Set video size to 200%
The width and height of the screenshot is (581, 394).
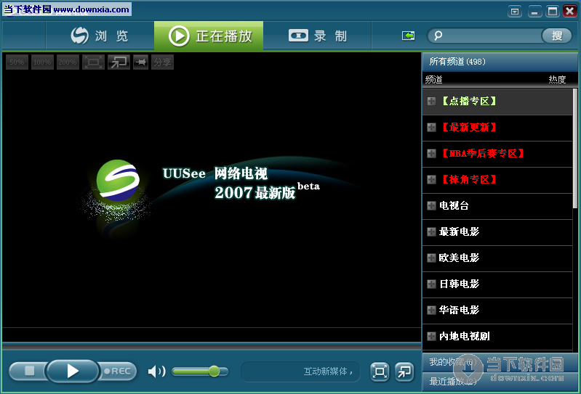pos(68,62)
